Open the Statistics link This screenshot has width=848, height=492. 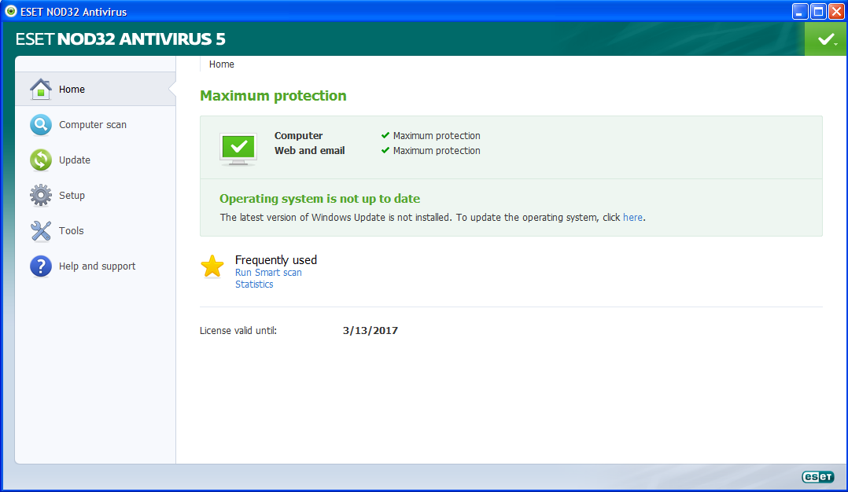pyautogui.click(x=254, y=285)
